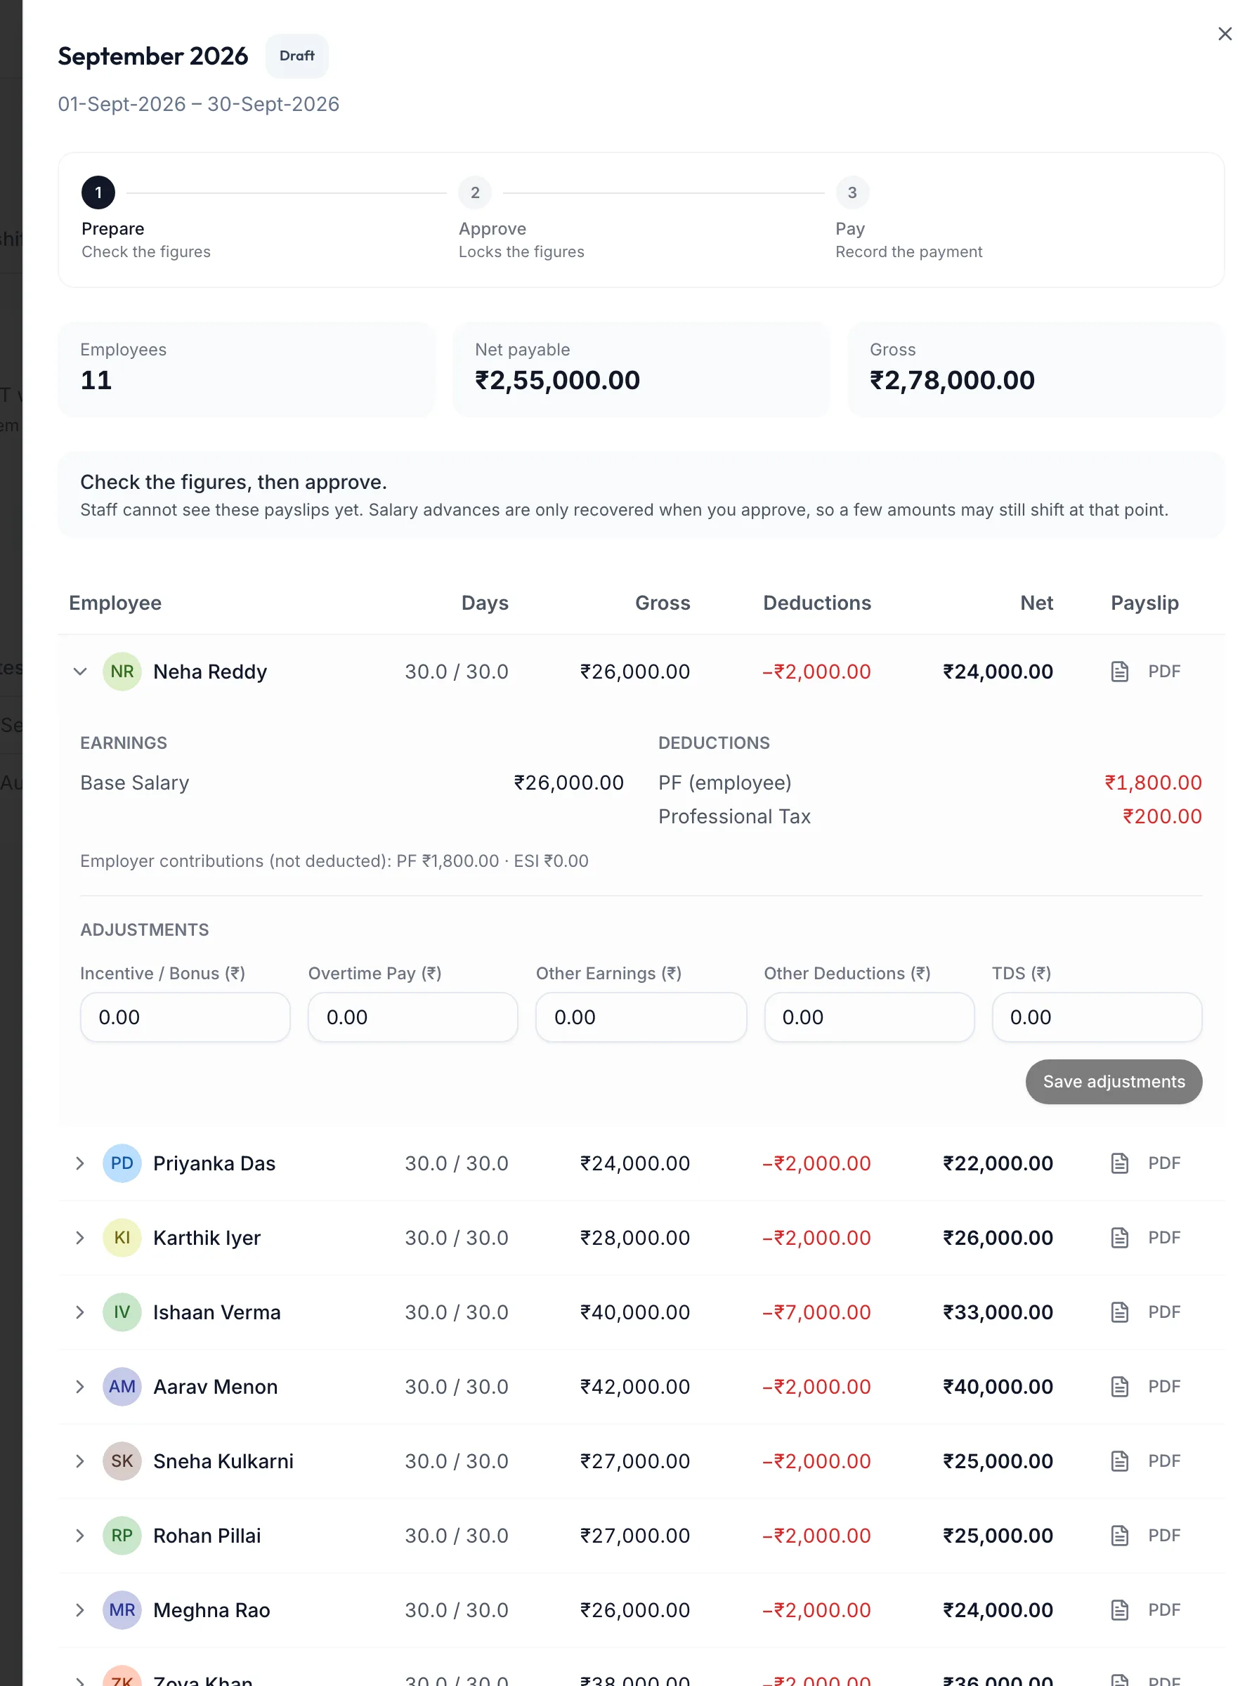Expand Rohan Pillai row details
The image size is (1259, 1686).
coord(80,1535)
